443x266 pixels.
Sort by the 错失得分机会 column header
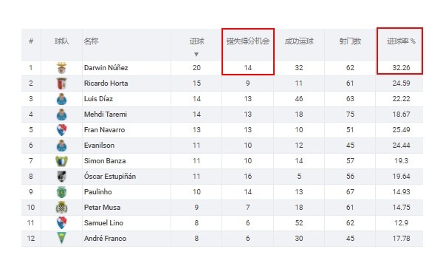point(248,41)
